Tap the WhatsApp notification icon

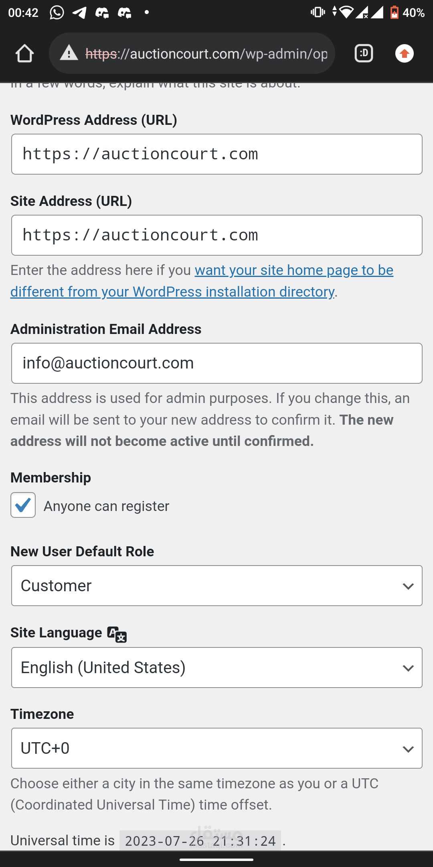coord(57,12)
